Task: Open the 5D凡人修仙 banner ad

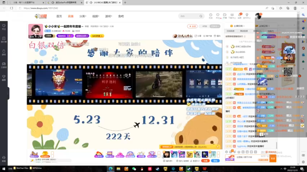Action: (183, 36)
